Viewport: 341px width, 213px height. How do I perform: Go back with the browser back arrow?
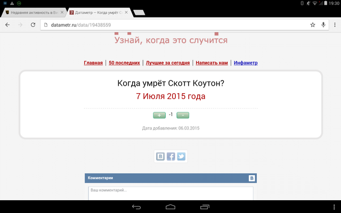pyautogui.click(x=7, y=25)
